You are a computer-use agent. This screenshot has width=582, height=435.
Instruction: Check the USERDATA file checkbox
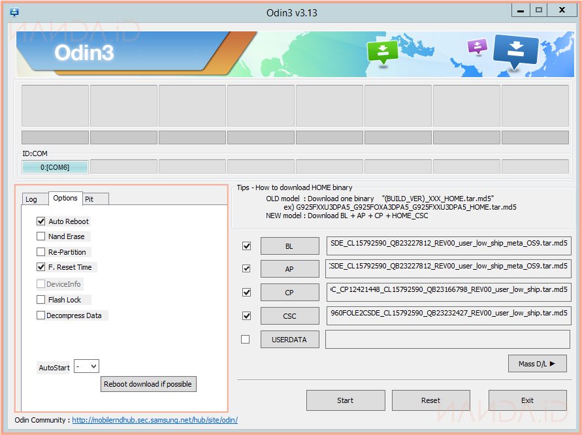pyautogui.click(x=246, y=340)
